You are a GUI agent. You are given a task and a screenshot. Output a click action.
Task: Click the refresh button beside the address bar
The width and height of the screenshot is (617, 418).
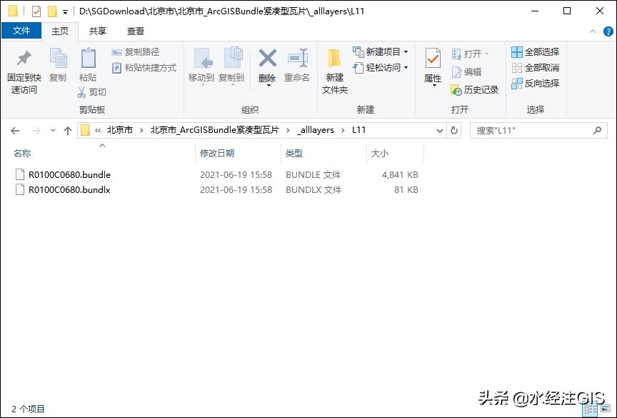pos(455,130)
